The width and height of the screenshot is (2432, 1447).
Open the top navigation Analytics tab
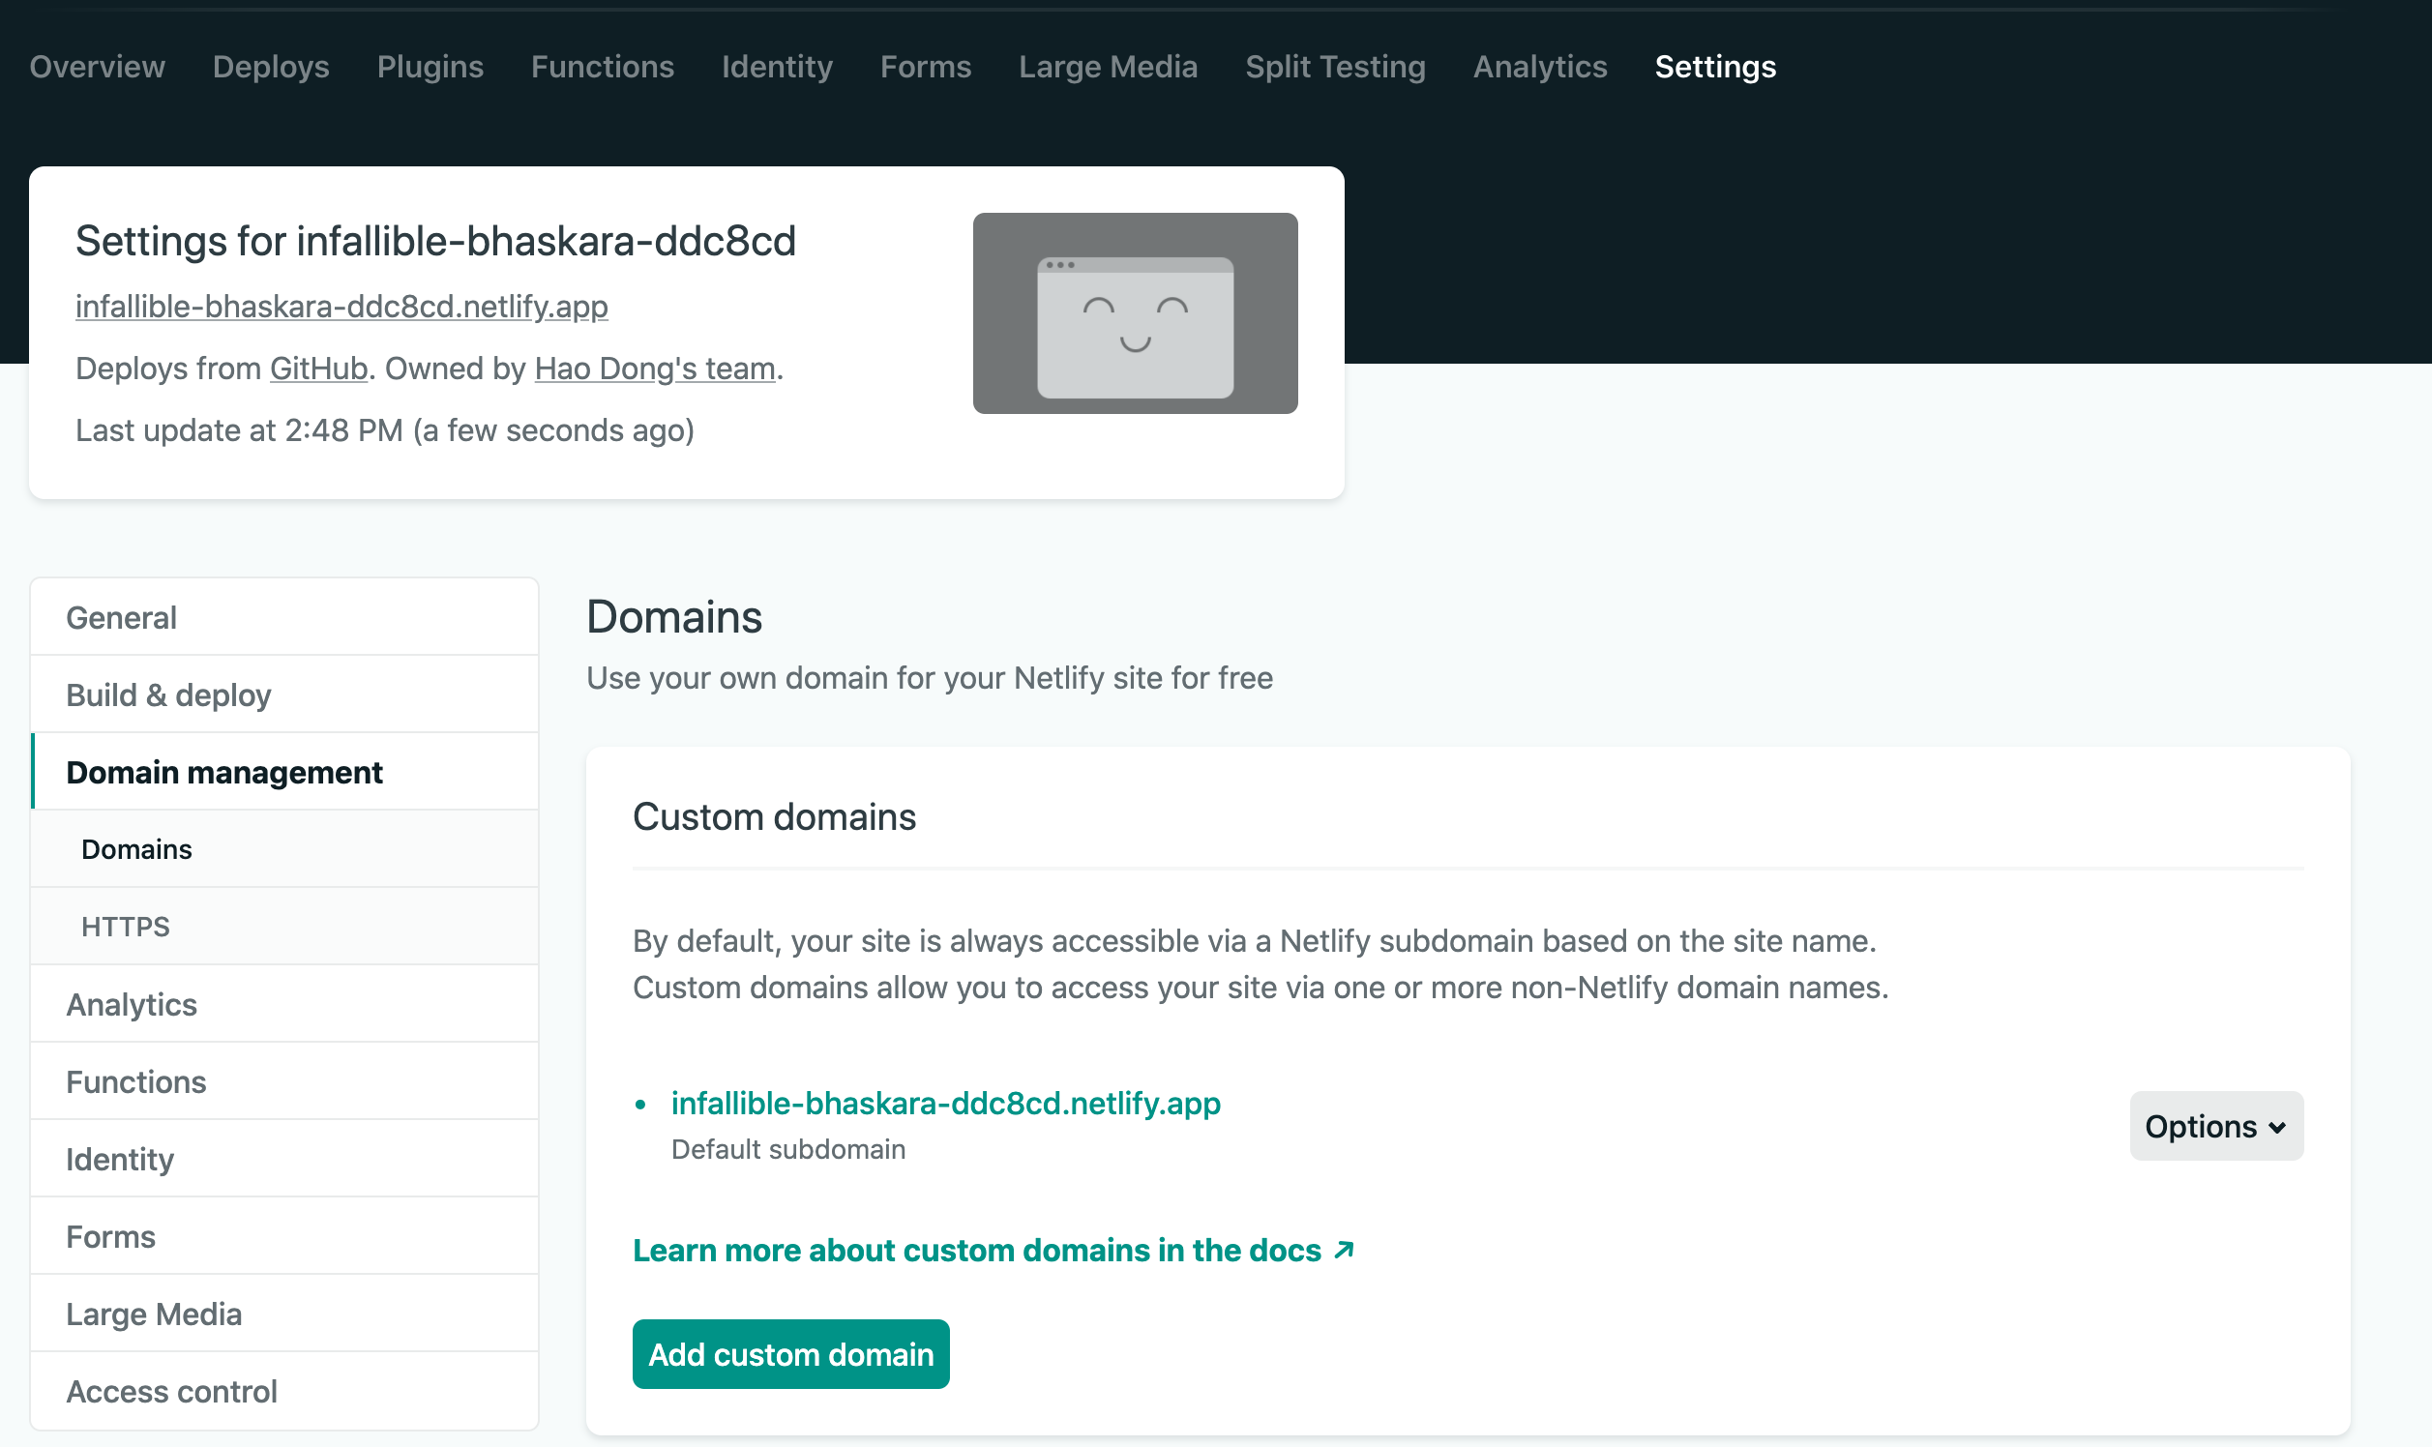coord(1540,67)
